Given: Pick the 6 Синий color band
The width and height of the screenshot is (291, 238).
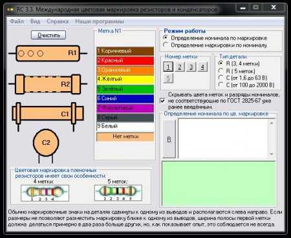Looking at the screenshot, I should (x=125, y=98).
